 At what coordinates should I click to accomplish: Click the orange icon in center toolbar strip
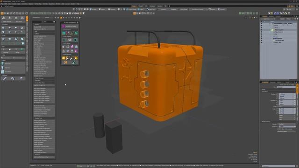135,14
